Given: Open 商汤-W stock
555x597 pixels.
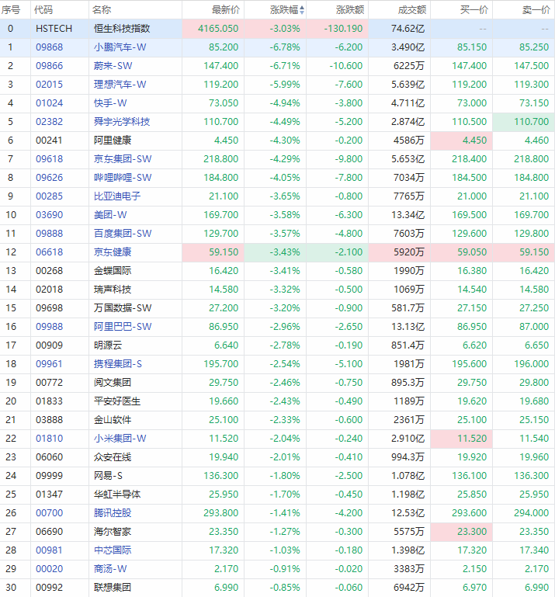Looking at the screenshot, I should click(110, 570).
